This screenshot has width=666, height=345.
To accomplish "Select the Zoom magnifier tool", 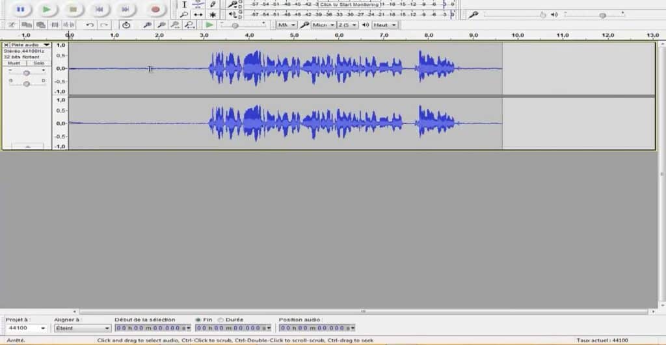I will pyautogui.click(x=184, y=15).
